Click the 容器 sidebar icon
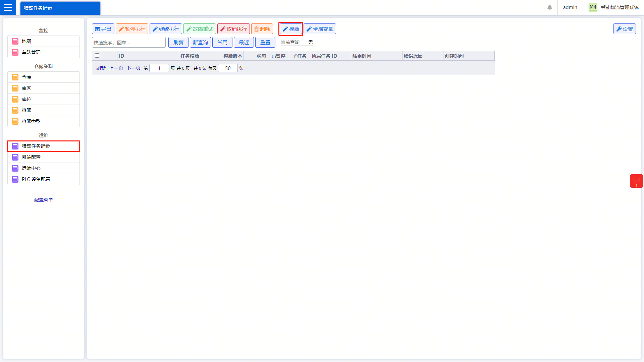644x362 pixels. [x=15, y=110]
